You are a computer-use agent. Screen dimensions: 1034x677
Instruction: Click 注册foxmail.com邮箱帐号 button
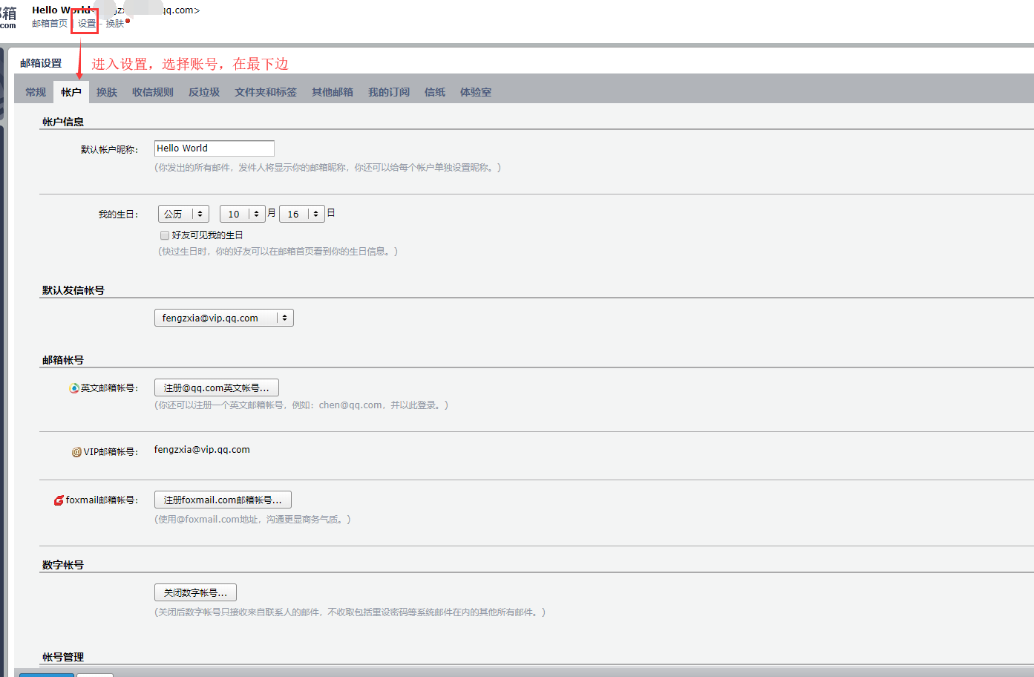[223, 500]
